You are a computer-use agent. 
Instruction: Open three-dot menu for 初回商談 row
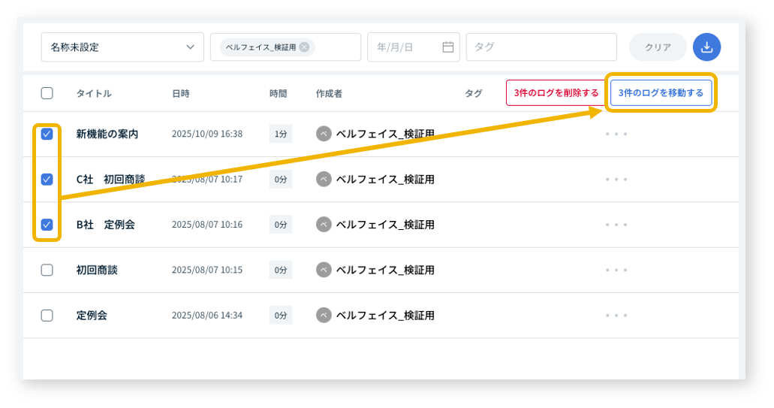pos(616,270)
